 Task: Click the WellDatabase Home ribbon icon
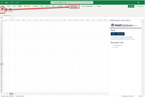2,10
